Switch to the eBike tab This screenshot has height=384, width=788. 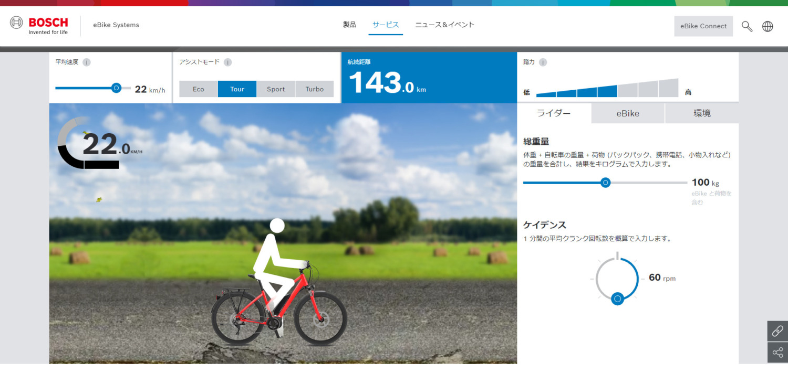(628, 113)
